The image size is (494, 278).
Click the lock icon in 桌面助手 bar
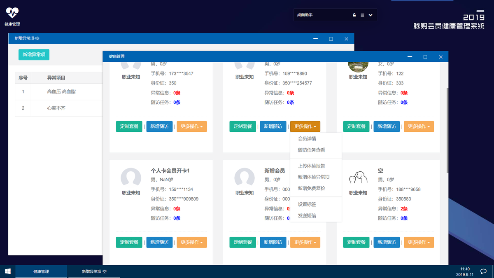point(354,15)
